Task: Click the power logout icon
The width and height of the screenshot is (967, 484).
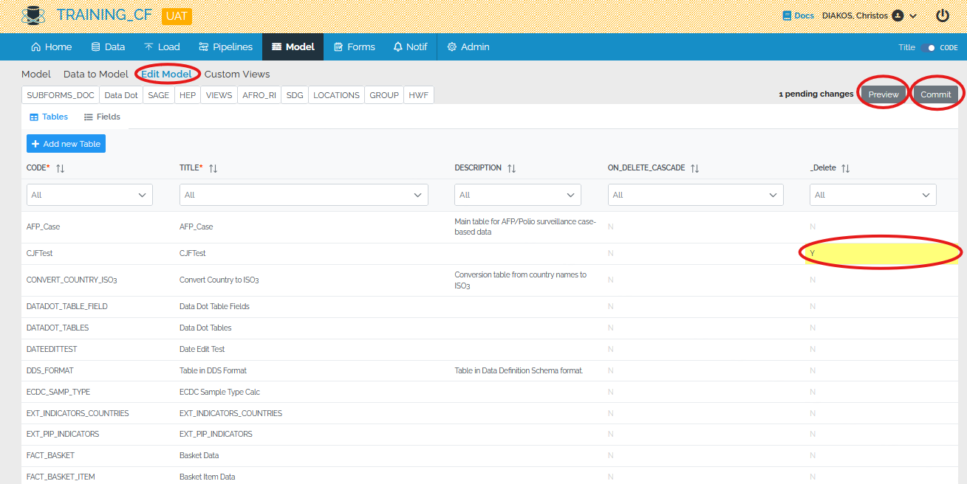Action: point(943,15)
